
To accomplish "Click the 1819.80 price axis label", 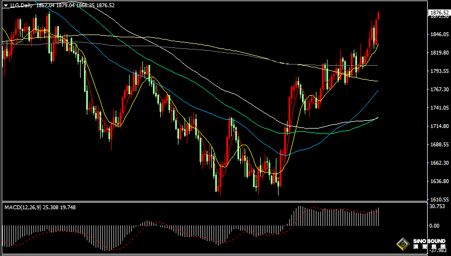I will (x=439, y=53).
